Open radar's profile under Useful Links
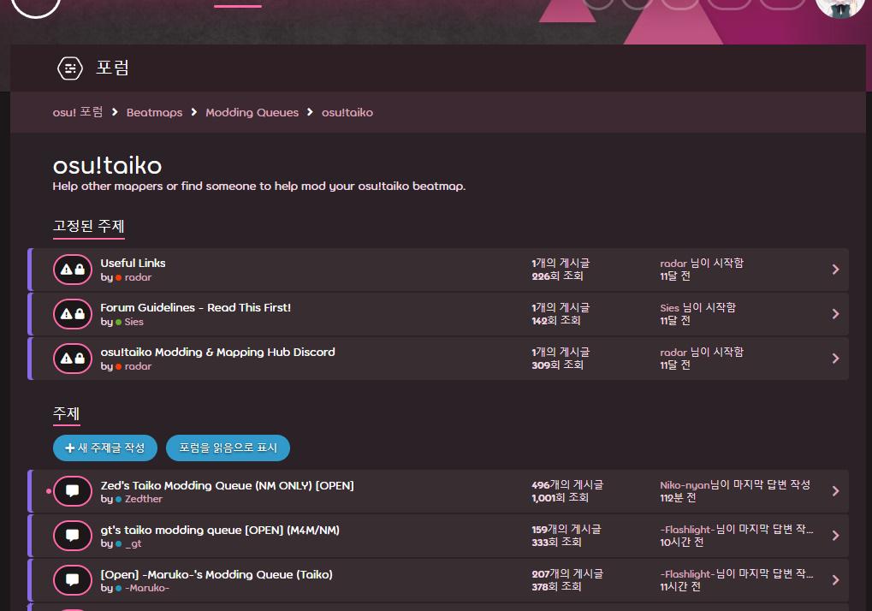This screenshot has height=611, width=872. coord(138,277)
